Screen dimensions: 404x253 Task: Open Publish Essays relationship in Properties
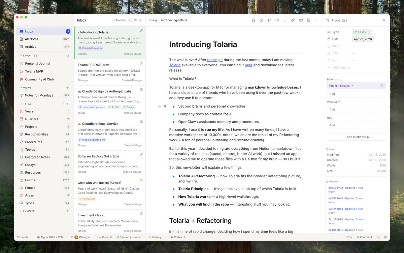(356, 86)
